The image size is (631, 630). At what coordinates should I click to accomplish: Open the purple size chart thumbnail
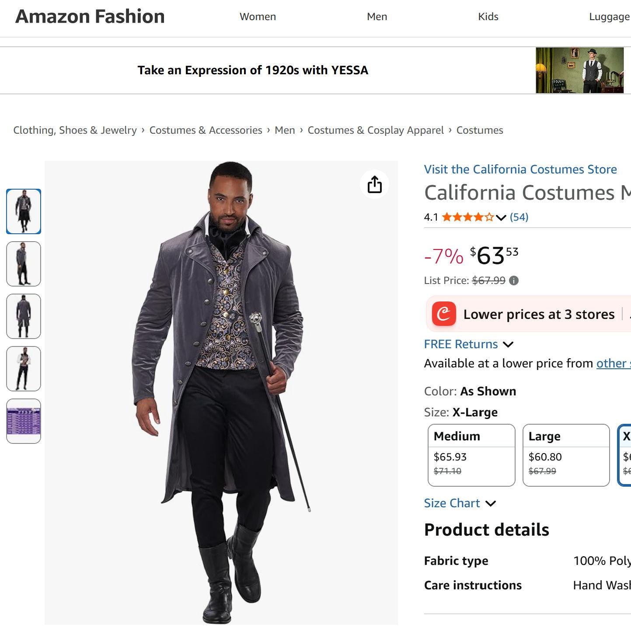[x=24, y=421]
